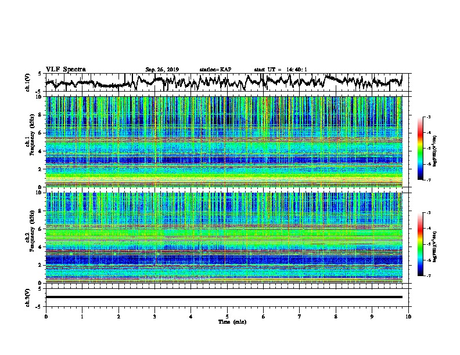Click time axis tick label "2"

(118, 317)
